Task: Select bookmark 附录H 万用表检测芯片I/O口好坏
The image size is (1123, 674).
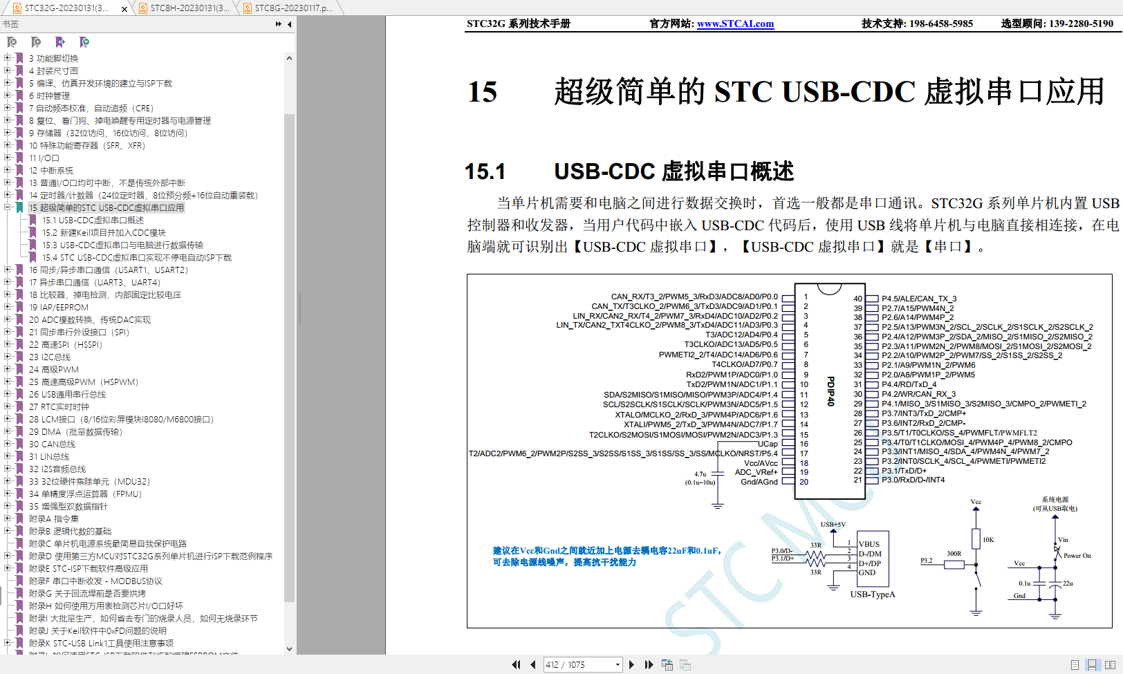Action: coord(106,606)
